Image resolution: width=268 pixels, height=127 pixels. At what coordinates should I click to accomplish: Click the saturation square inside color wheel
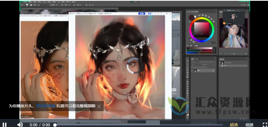[x=202, y=29]
